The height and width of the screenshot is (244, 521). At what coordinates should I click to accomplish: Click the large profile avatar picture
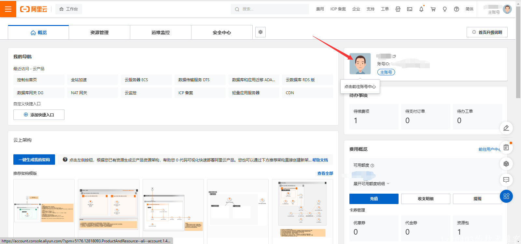(360, 64)
